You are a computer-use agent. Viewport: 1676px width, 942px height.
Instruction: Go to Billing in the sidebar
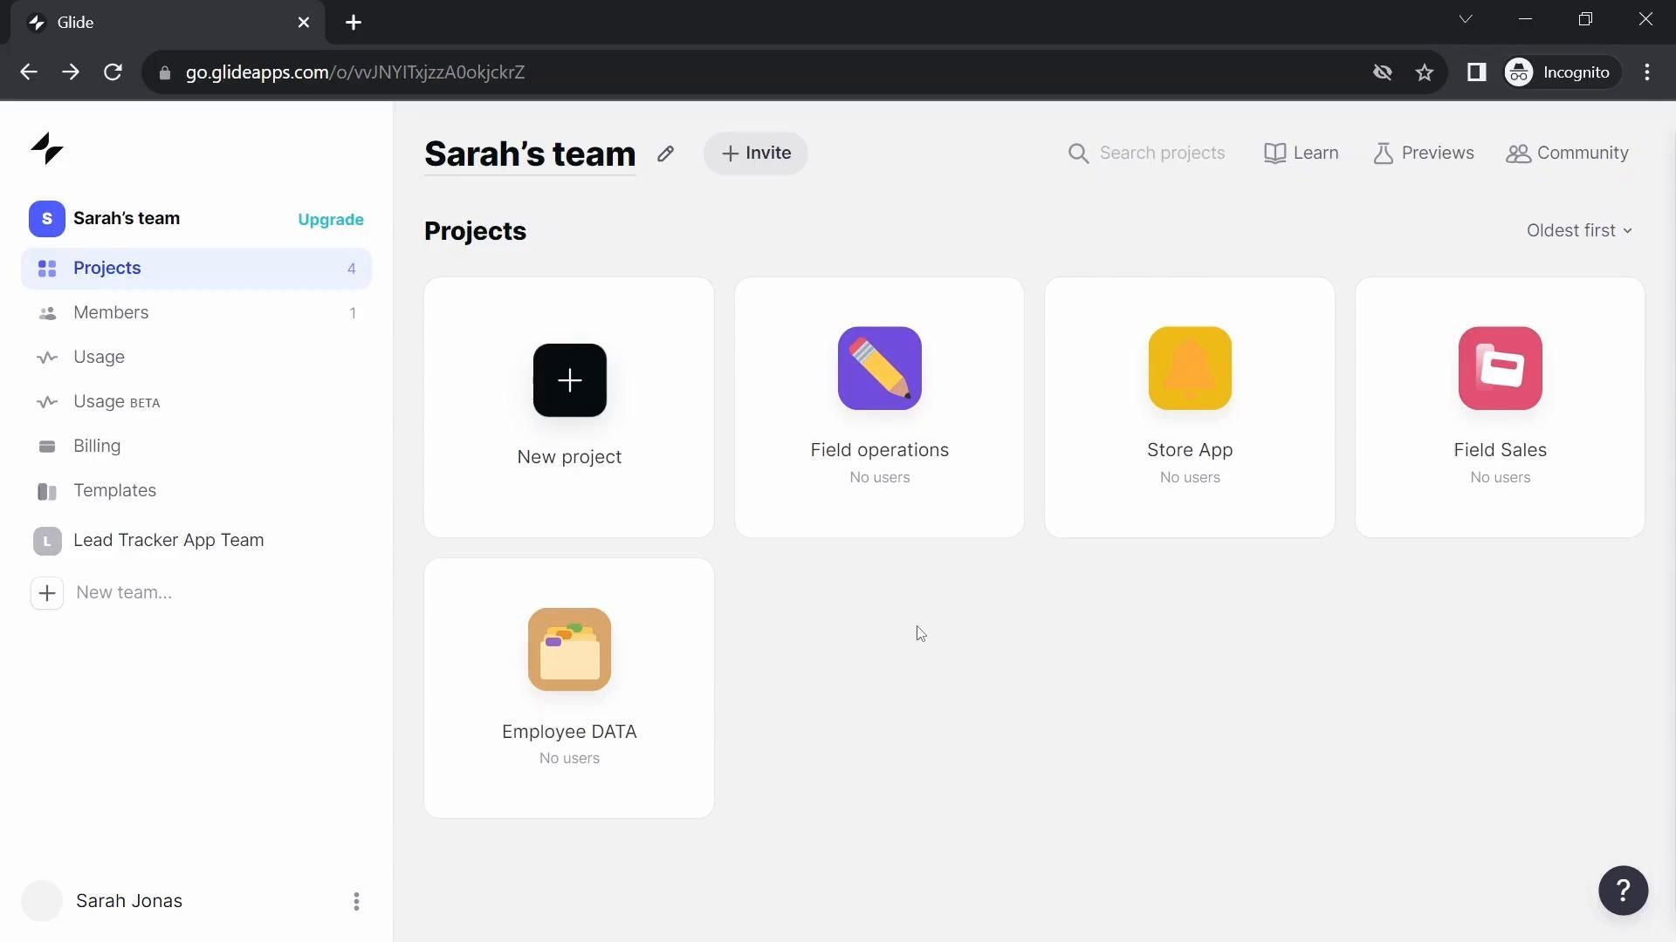point(97,446)
